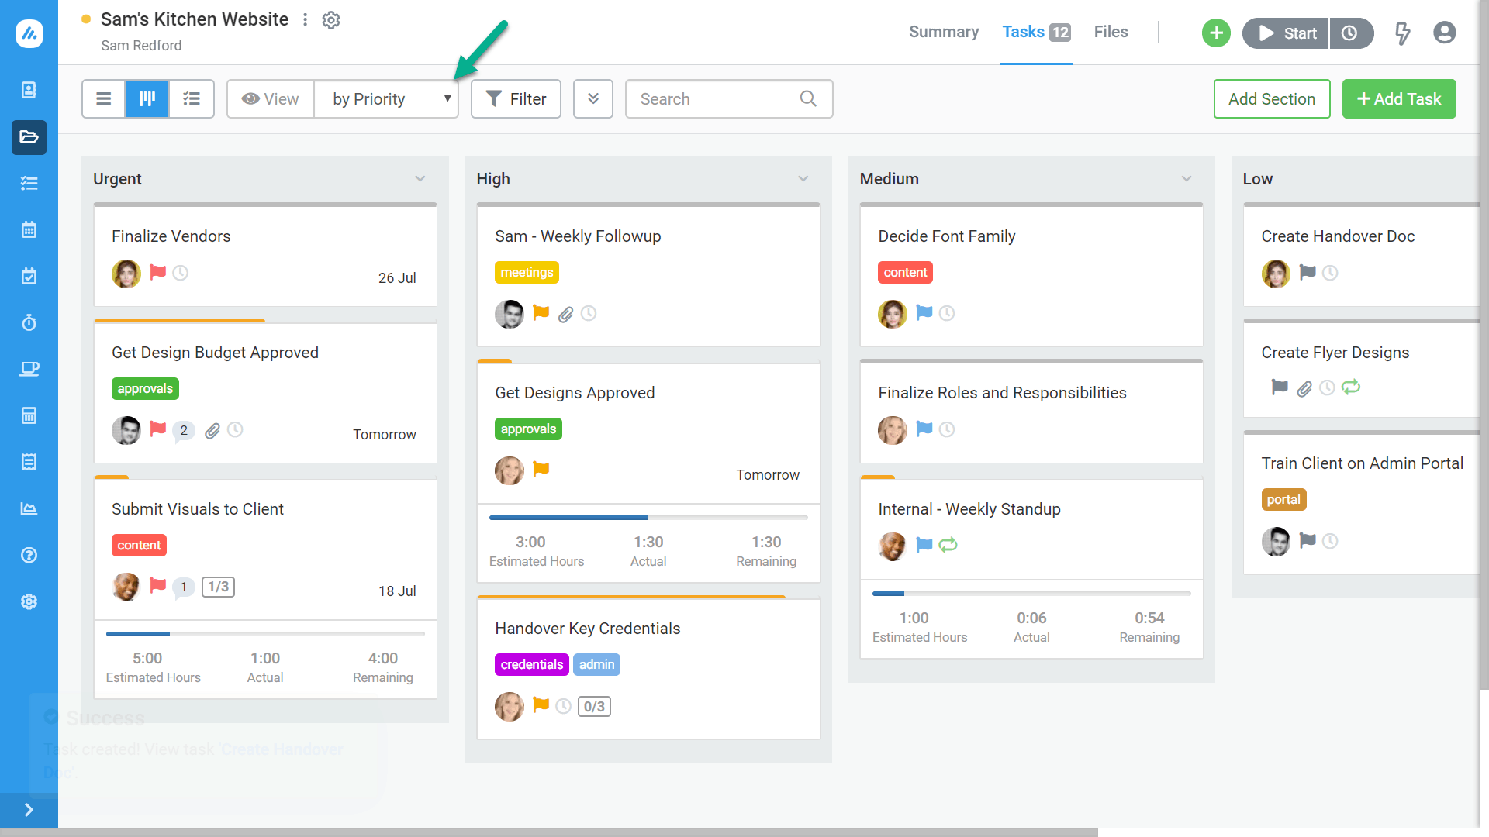The height and width of the screenshot is (837, 1489).
Task: Click inside the Search field
Action: click(x=713, y=98)
